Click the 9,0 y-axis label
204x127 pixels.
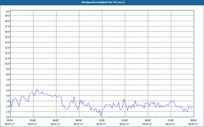click(8, 69)
